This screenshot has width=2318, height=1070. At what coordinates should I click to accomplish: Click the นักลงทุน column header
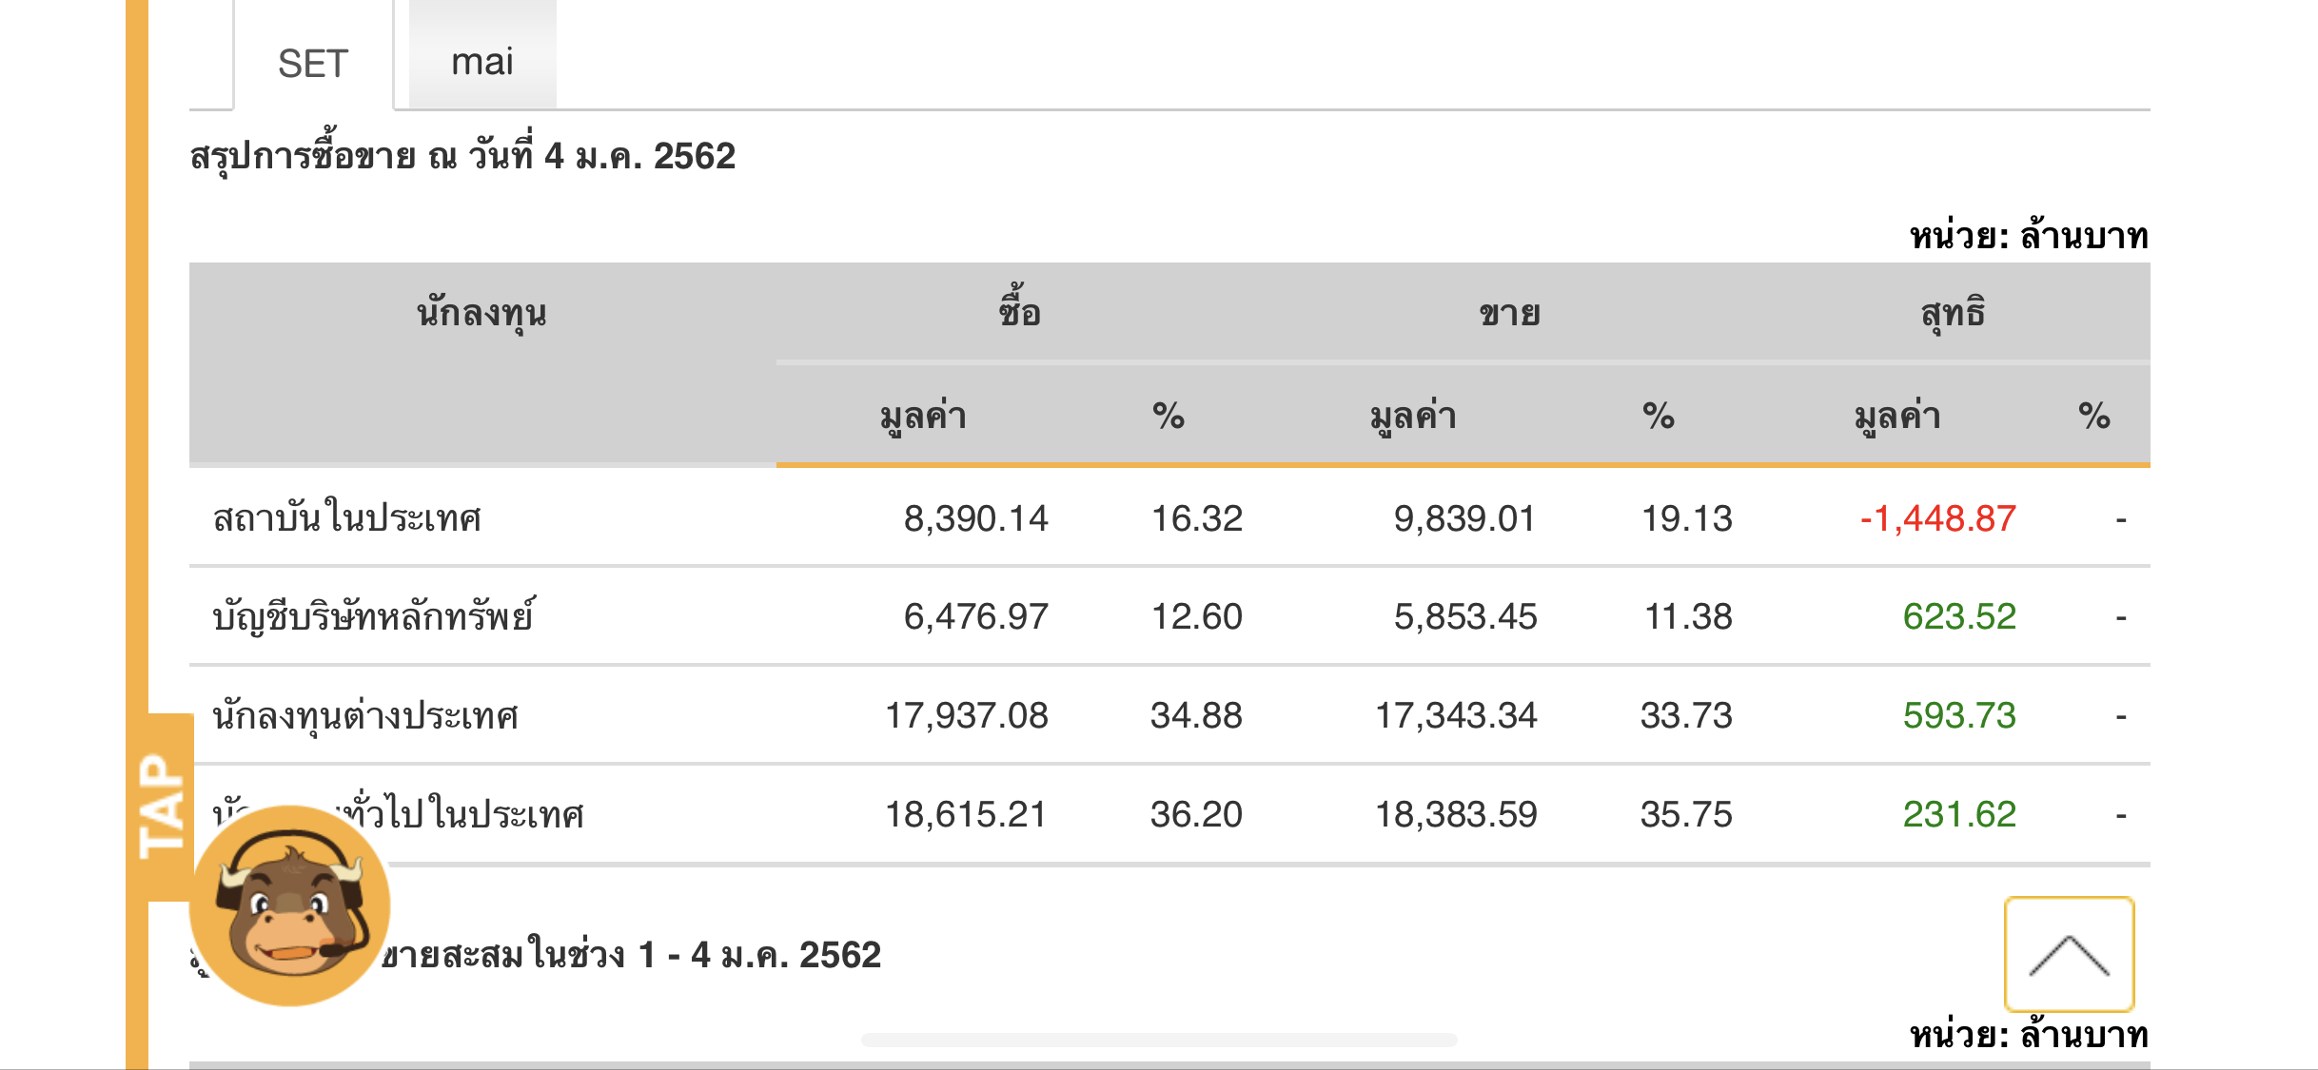click(481, 313)
